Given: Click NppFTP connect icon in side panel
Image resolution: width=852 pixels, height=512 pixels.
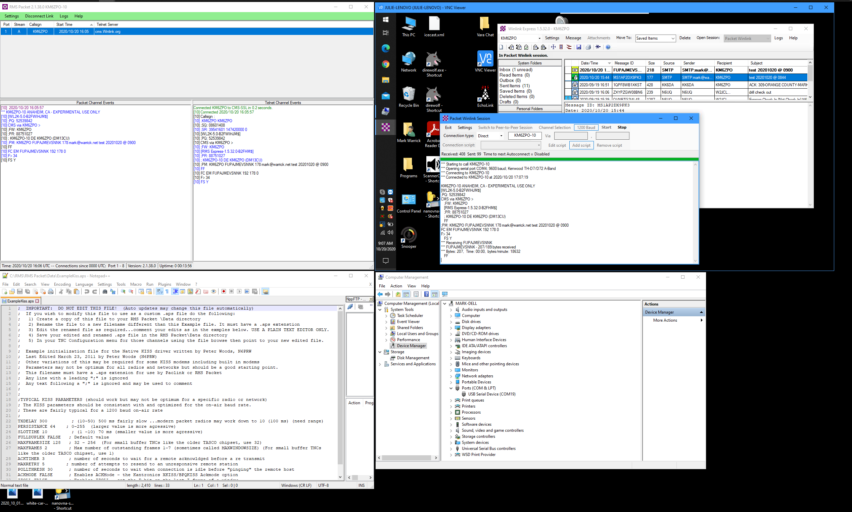Looking at the screenshot, I should [x=350, y=307].
